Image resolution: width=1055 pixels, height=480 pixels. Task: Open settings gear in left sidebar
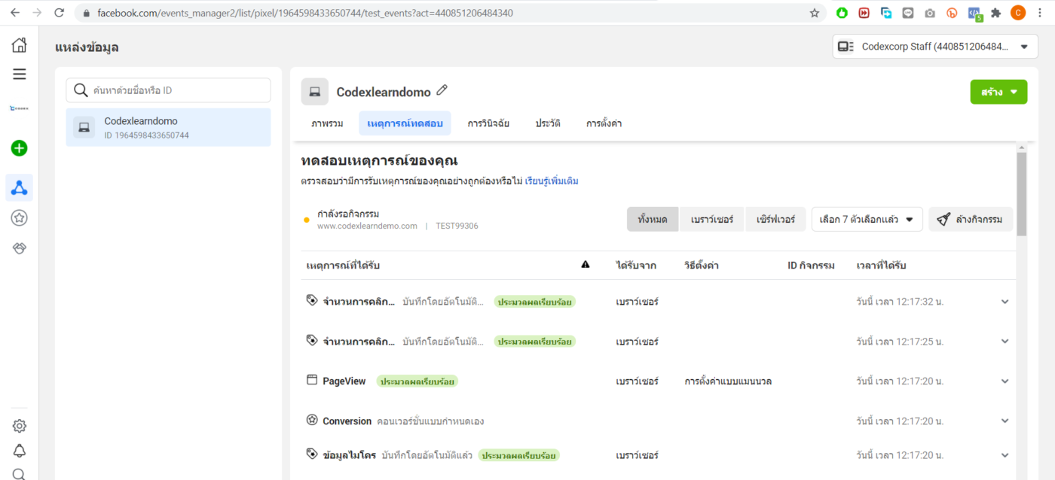[20, 426]
